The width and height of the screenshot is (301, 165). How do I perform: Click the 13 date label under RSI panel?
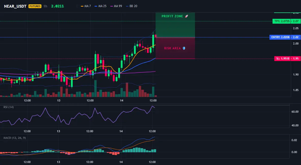pos(58,131)
